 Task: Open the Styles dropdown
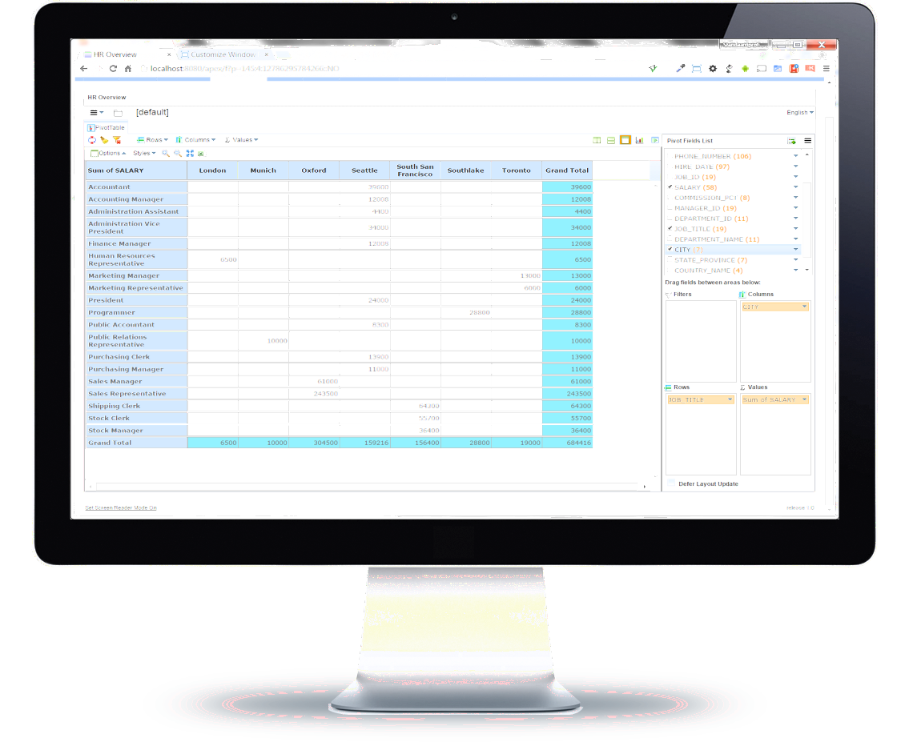(x=144, y=153)
